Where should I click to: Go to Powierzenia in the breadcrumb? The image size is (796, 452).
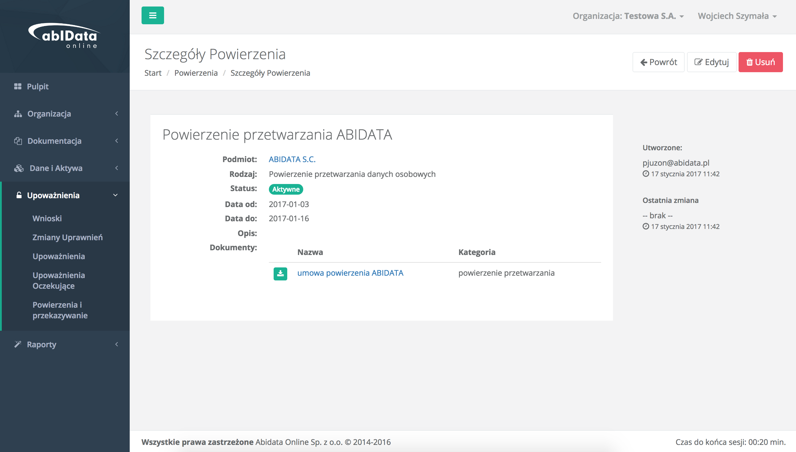click(x=196, y=73)
